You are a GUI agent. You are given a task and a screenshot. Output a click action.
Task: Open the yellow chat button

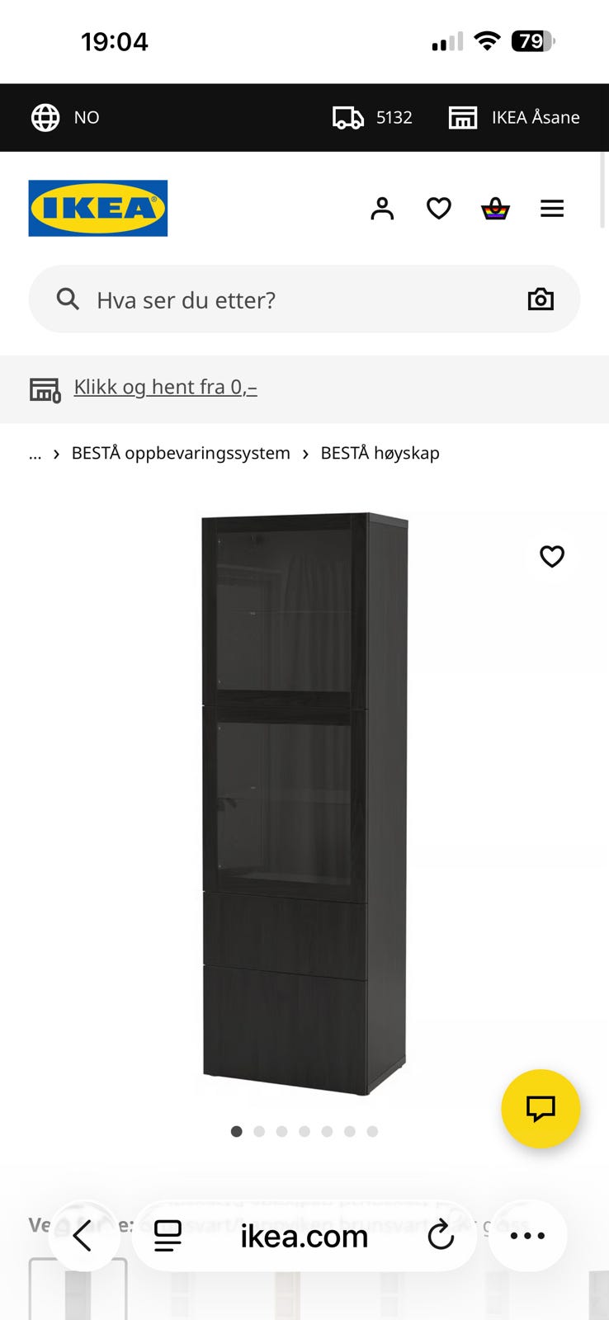541,1109
